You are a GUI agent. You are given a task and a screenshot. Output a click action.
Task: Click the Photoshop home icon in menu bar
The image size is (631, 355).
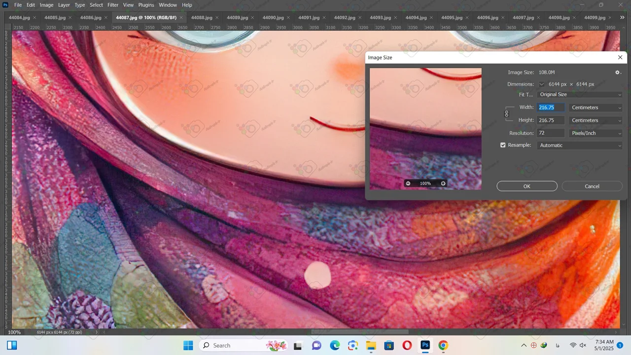click(6, 5)
